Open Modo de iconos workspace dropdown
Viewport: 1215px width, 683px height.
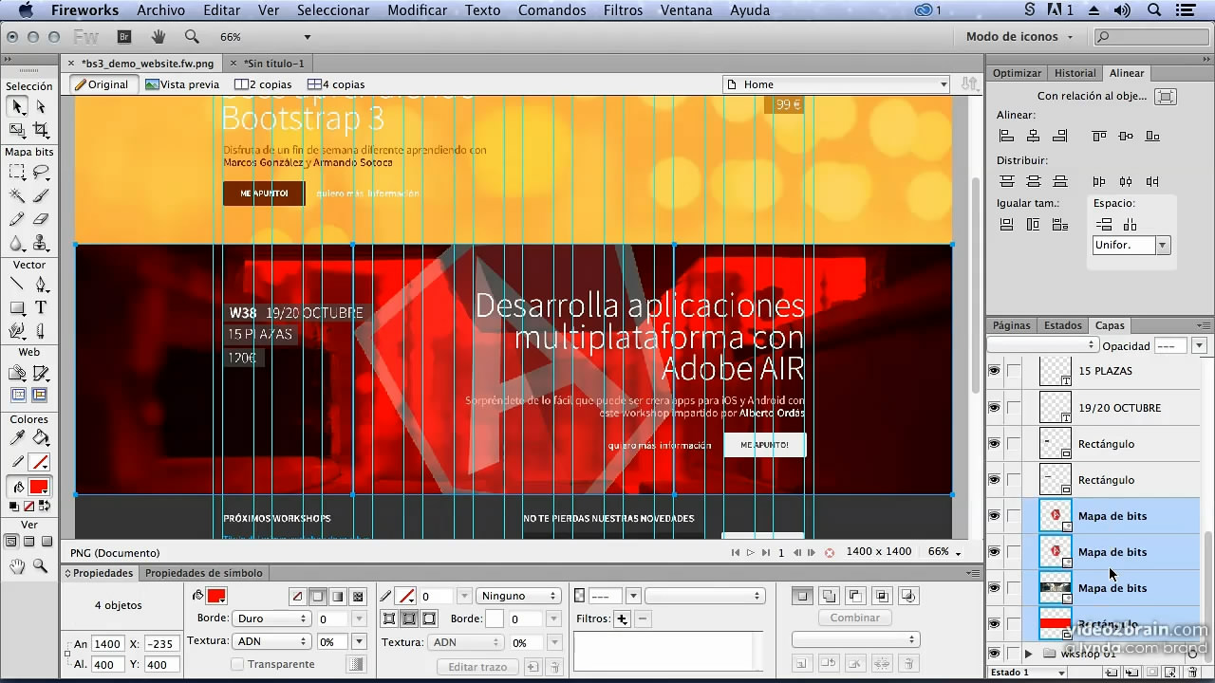pyautogui.click(x=1020, y=37)
